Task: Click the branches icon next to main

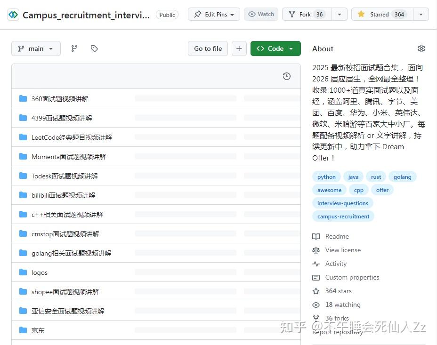Action: pyautogui.click(x=74, y=48)
